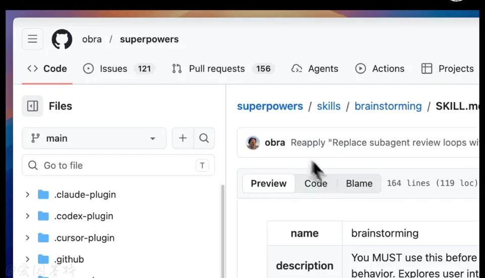The height and width of the screenshot is (278, 485).
Task: Open the obra user link
Action: point(92,39)
